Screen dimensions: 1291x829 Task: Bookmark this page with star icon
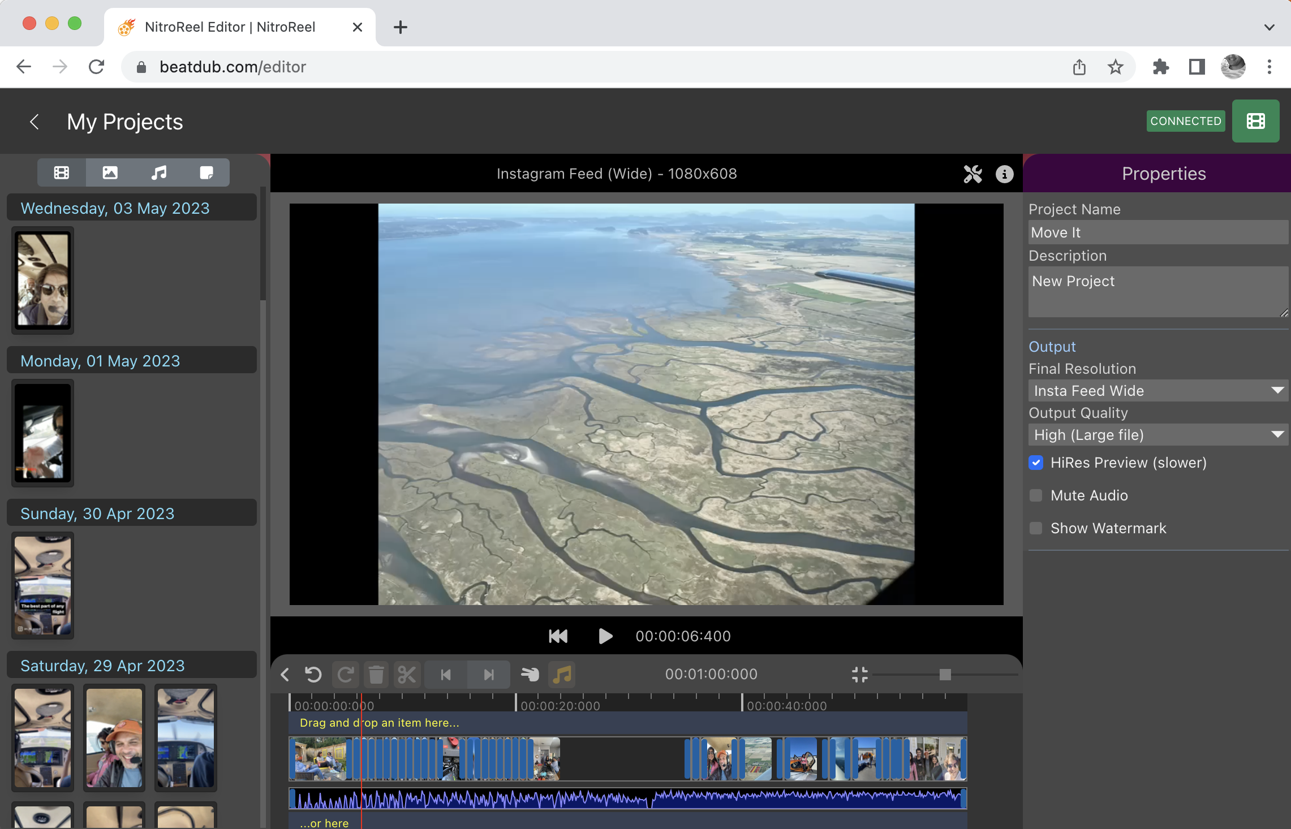(x=1115, y=67)
